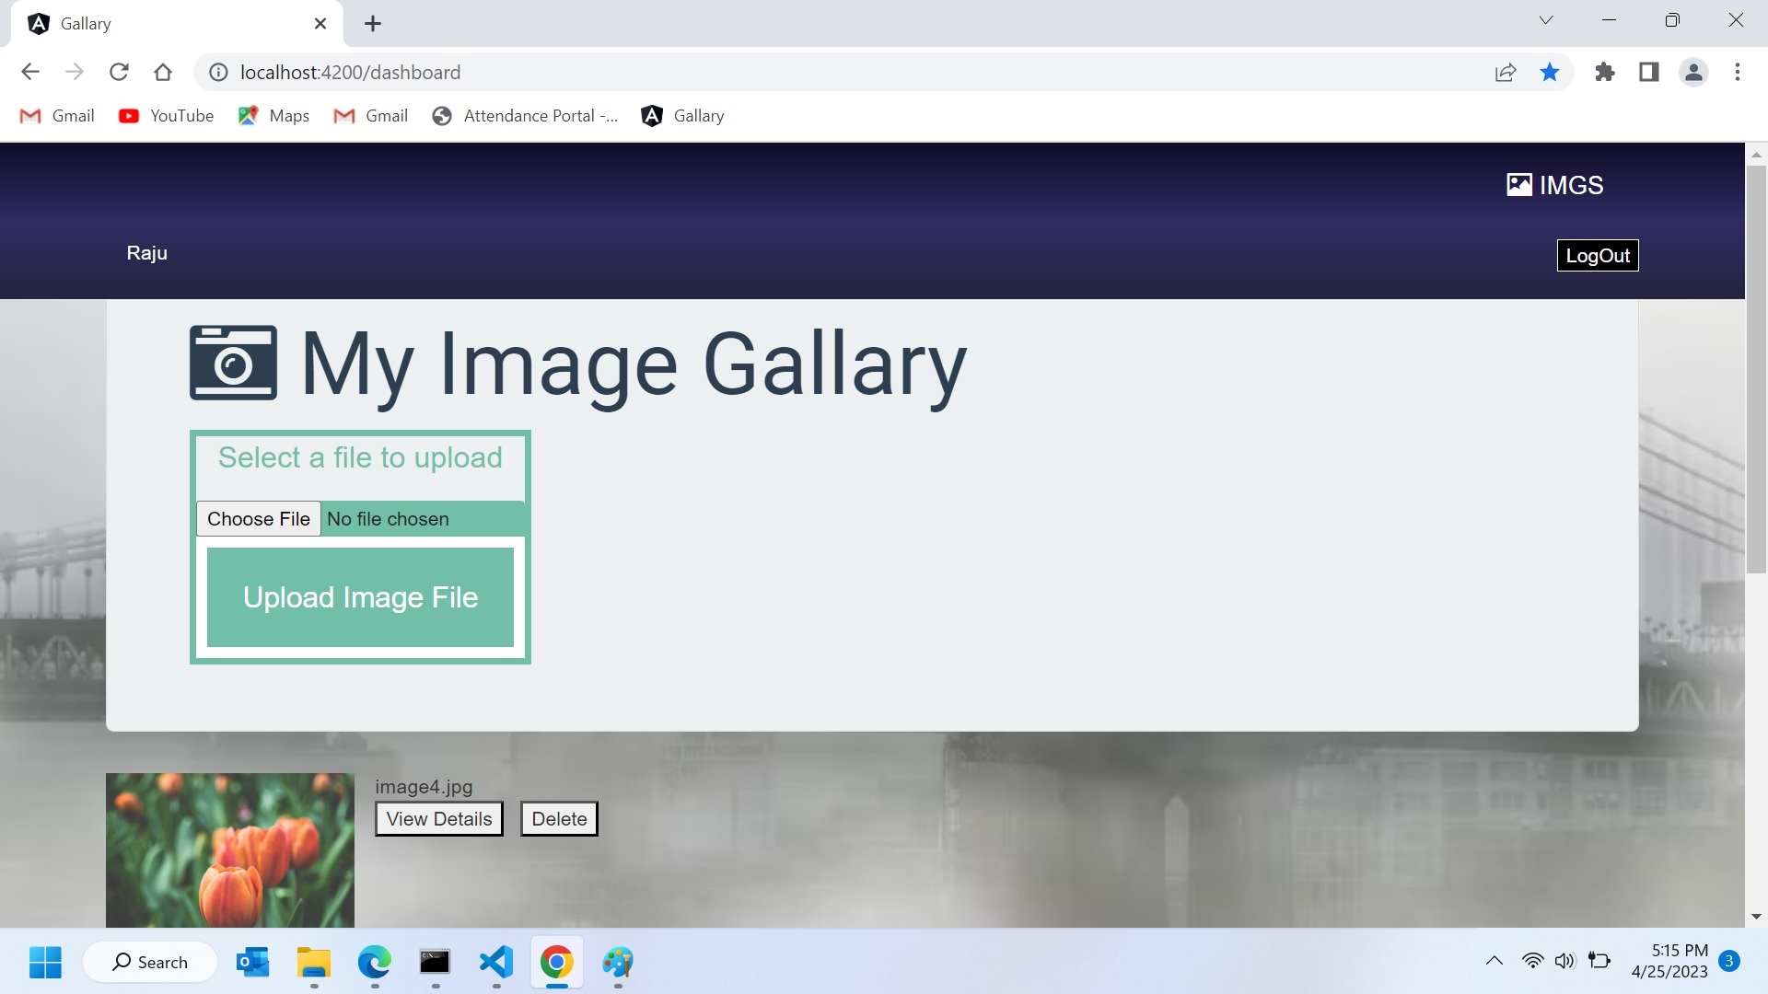Collapse the tab search chevron dropdown

(1546, 19)
